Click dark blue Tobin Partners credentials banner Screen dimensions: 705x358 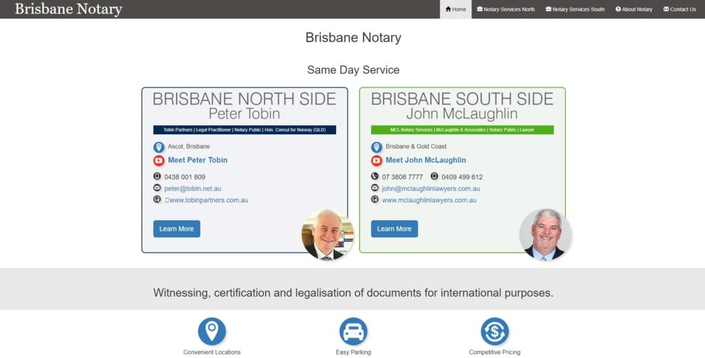[244, 130]
